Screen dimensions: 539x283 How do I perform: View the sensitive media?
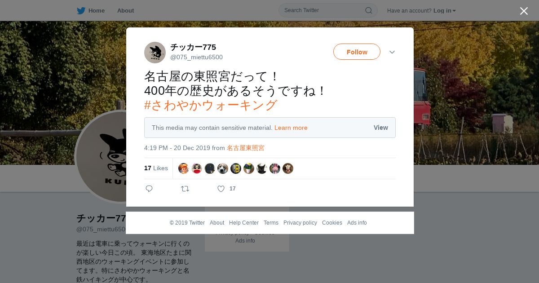[x=380, y=128]
